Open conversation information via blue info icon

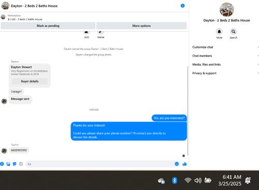[182, 6]
